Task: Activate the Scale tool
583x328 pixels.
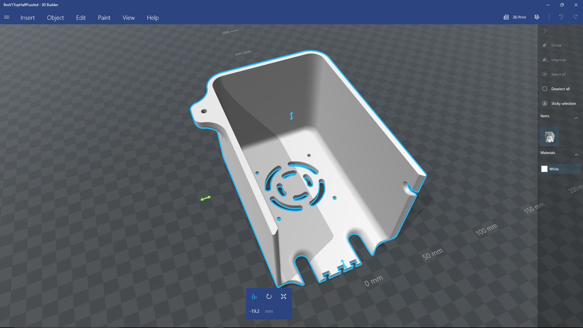Action: (x=284, y=297)
